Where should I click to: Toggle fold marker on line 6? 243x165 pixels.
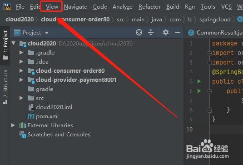pyautogui.click(x=209, y=91)
